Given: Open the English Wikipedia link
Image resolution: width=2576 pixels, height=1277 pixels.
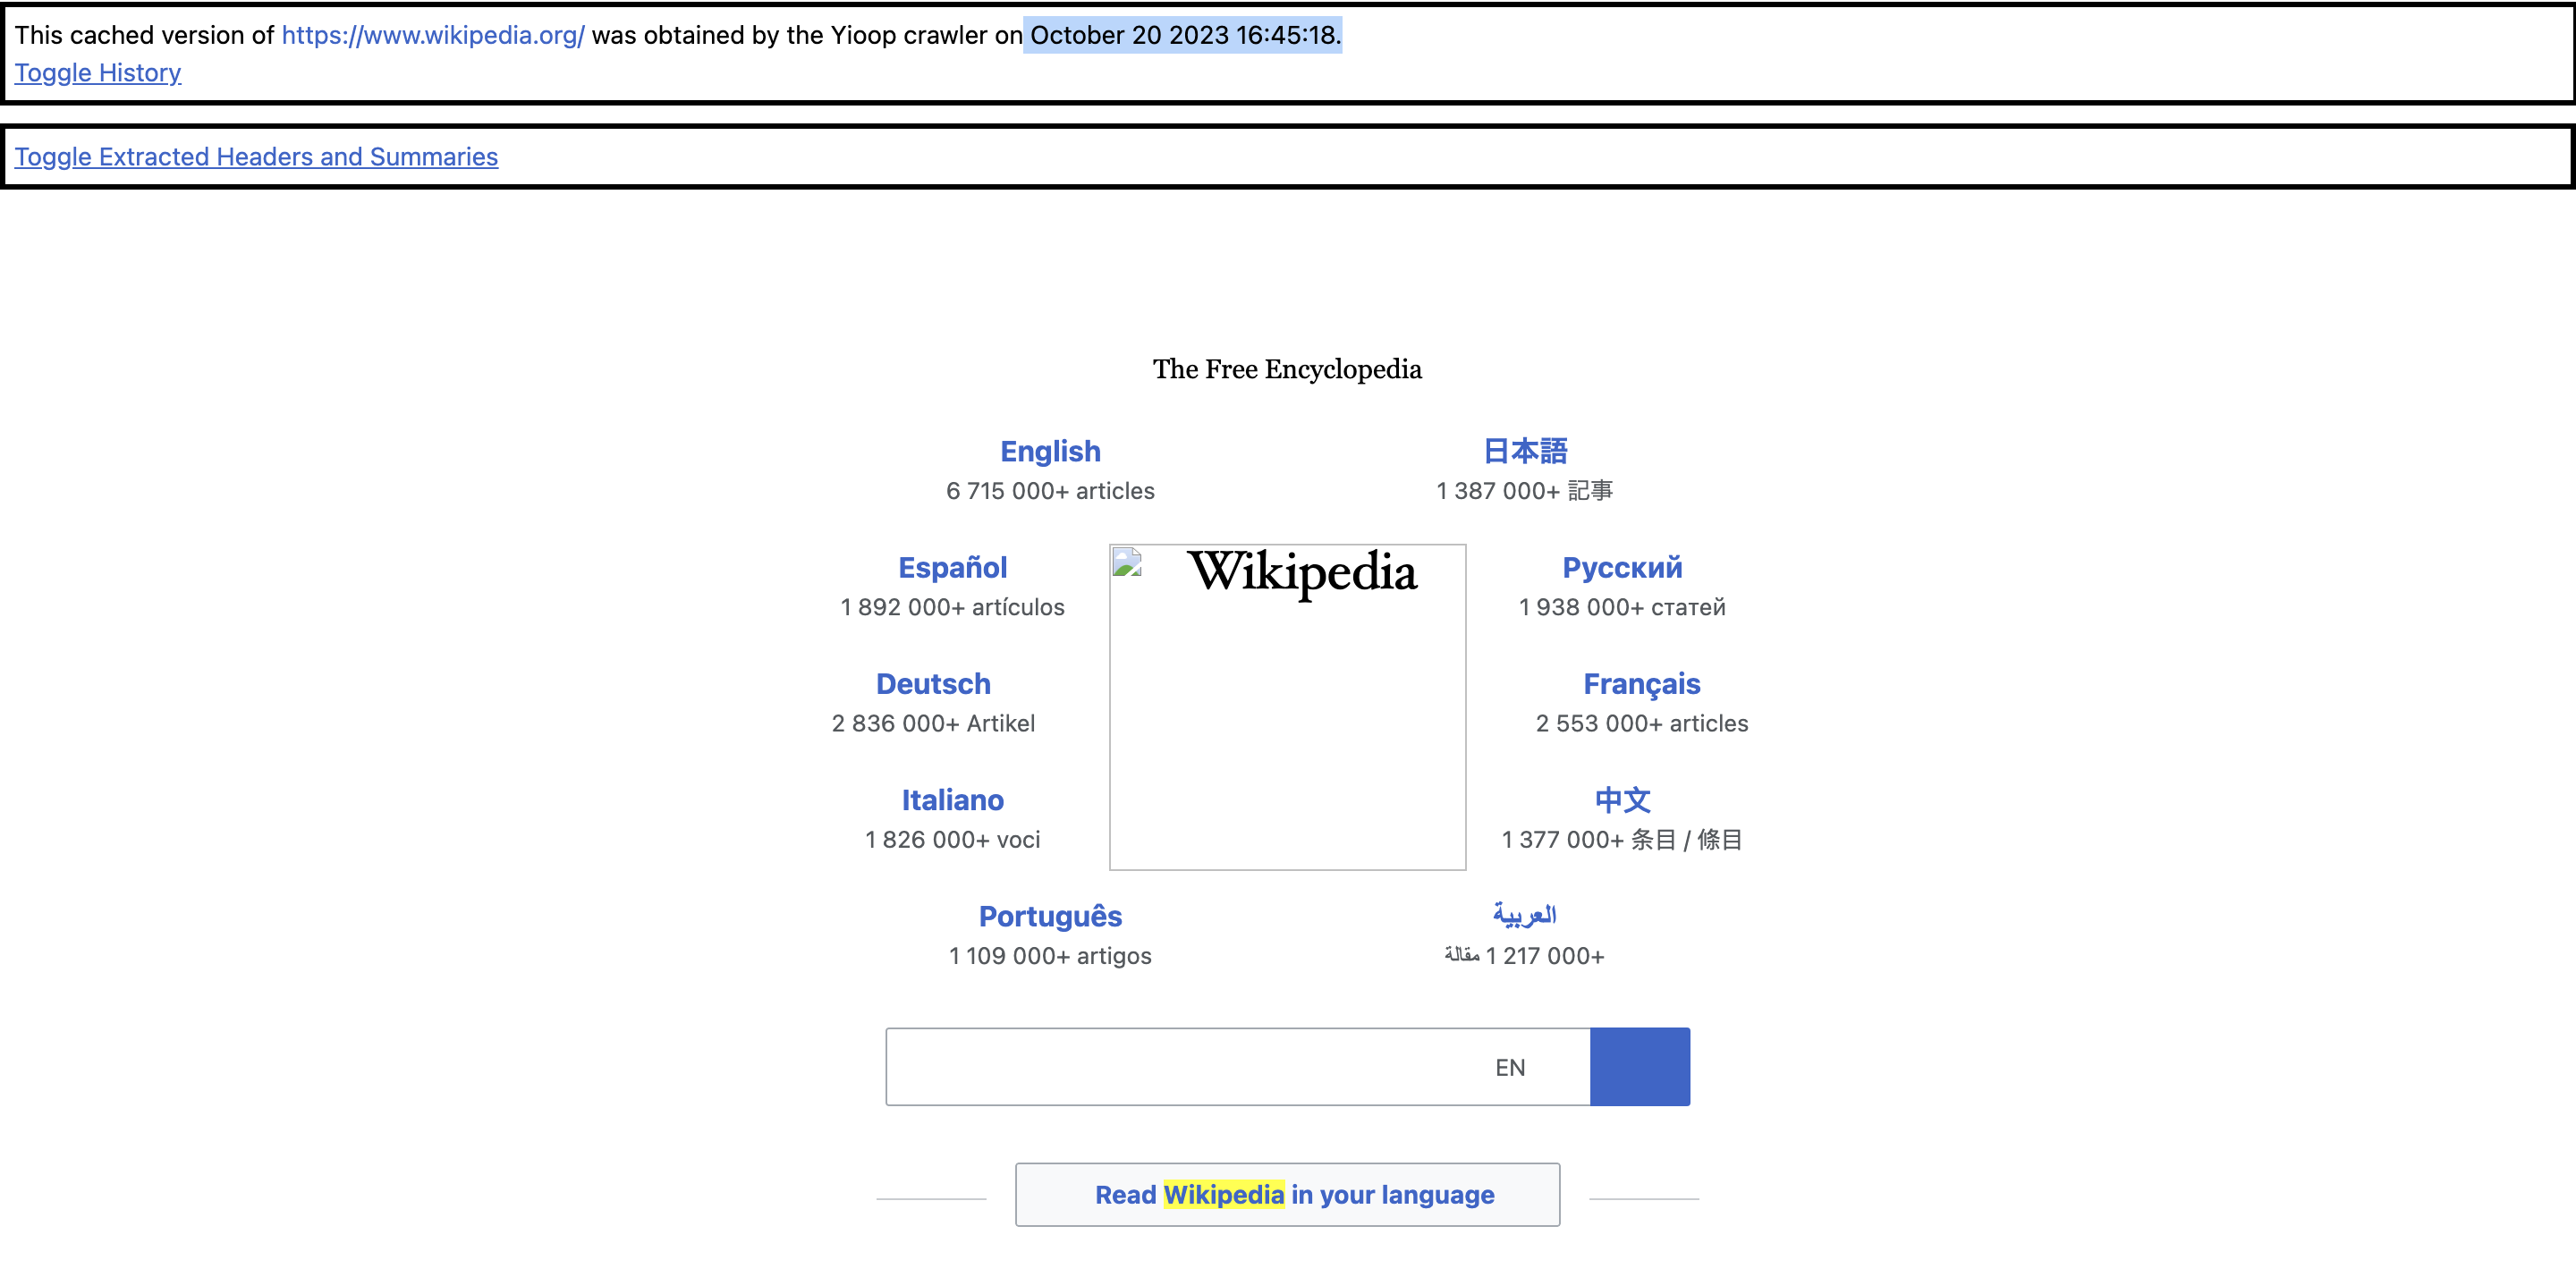Looking at the screenshot, I should [1050, 451].
